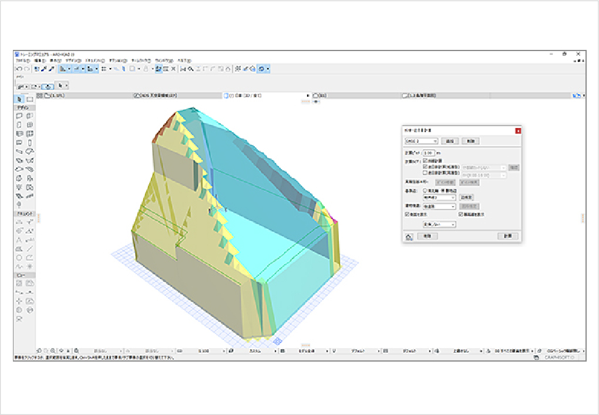Select the Marquee tool in the toolbox
This screenshot has height=415, width=599.
(x=29, y=100)
